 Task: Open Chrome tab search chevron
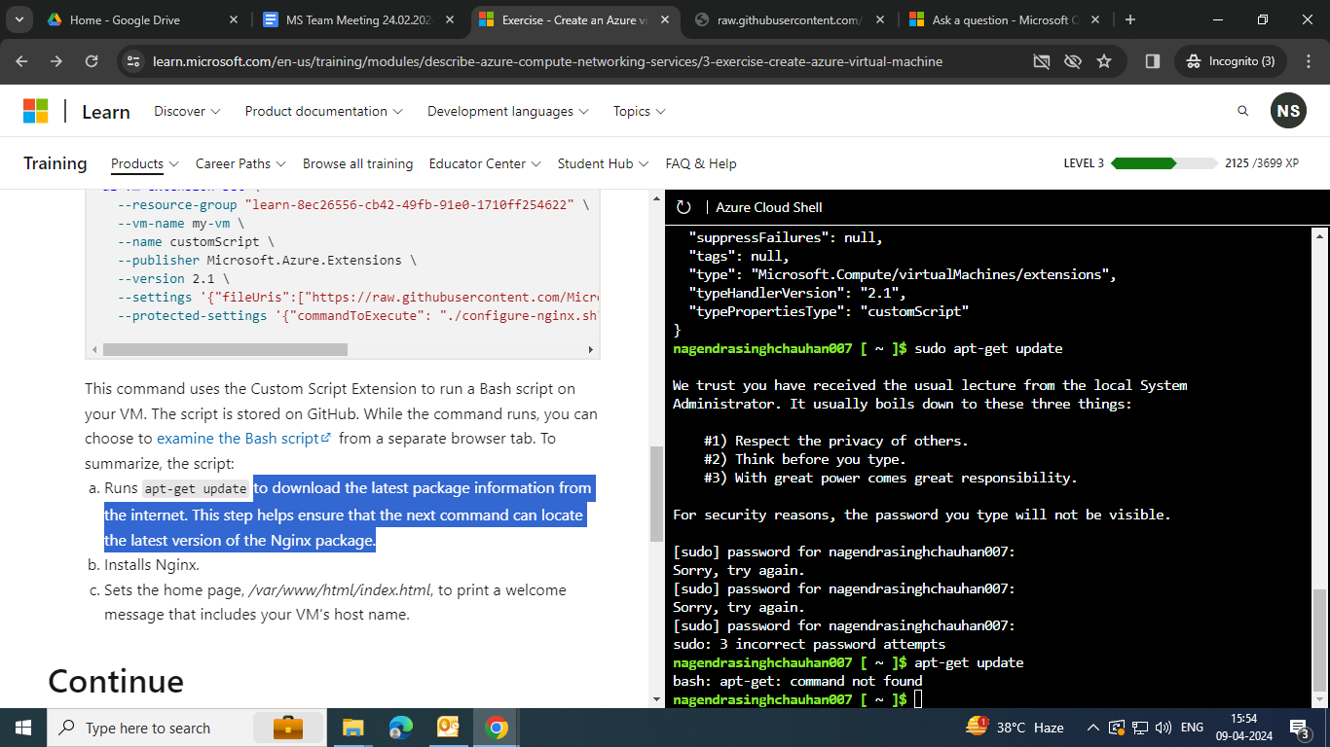pyautogui.click(x=19, y=19)
